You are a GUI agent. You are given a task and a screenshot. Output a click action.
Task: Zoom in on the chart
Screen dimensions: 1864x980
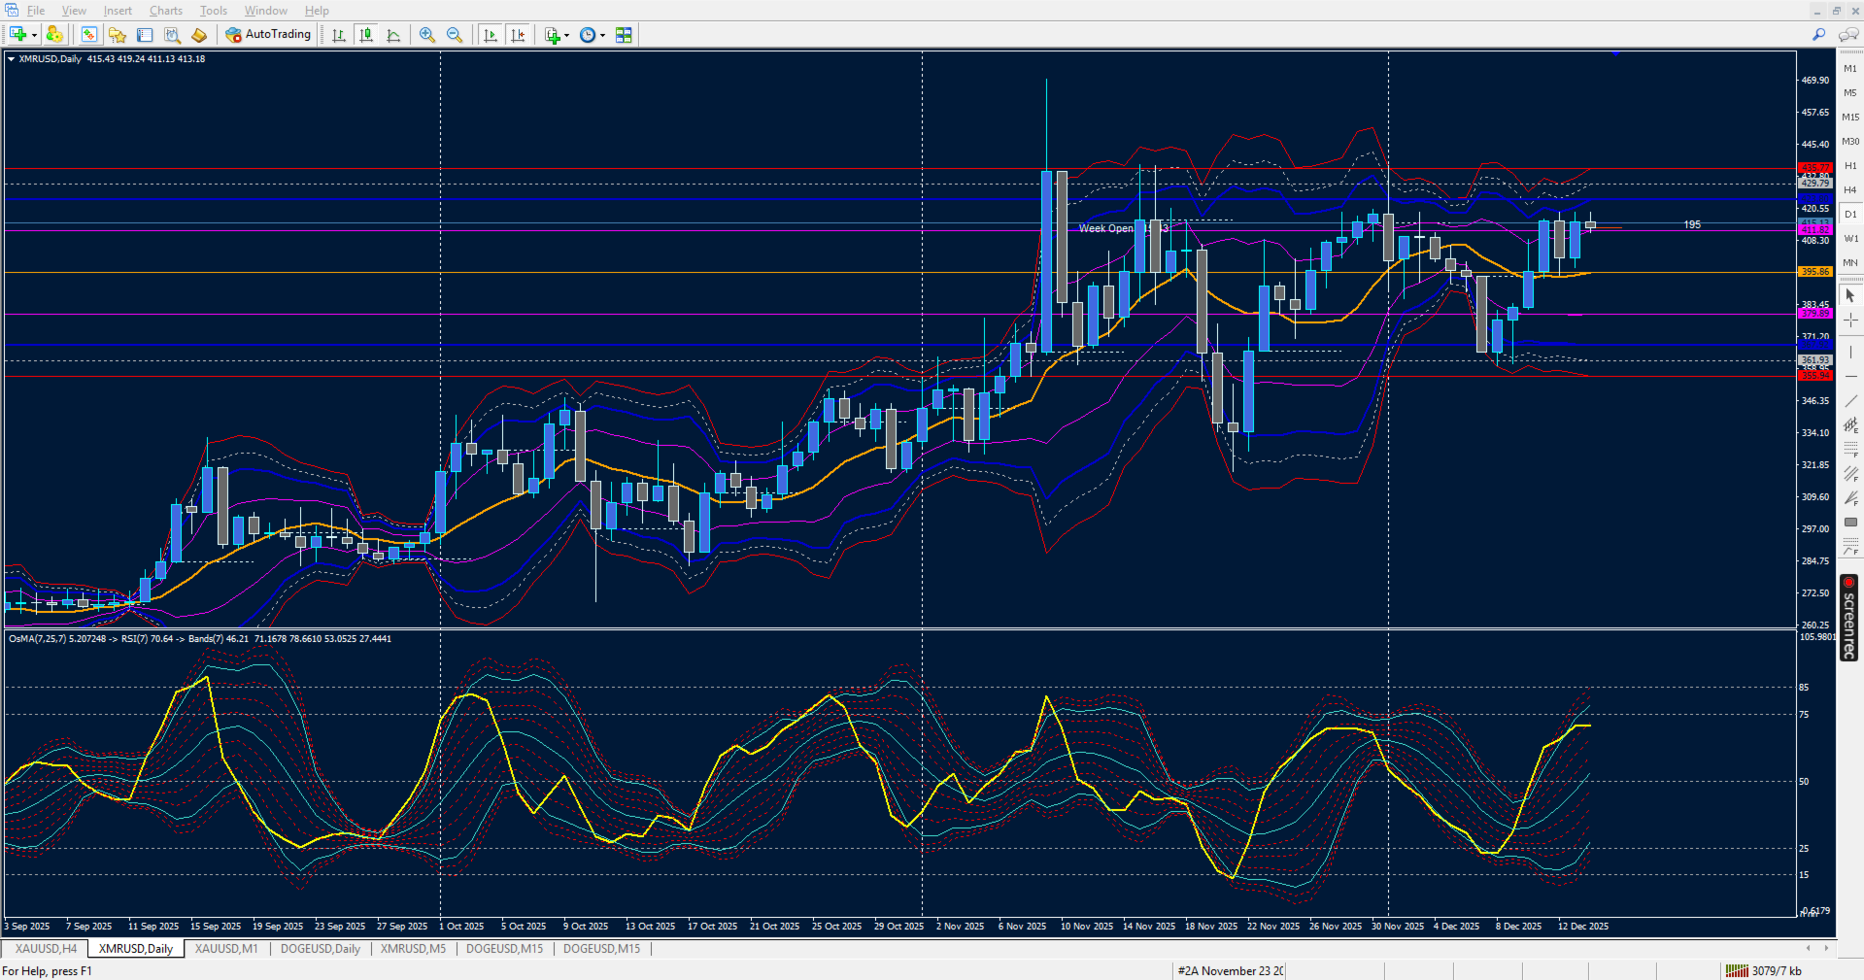[427, 35]
